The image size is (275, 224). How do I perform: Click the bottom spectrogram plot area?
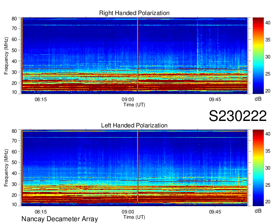[135, 168]
